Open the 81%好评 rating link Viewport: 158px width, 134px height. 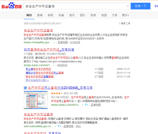point(75,42)
